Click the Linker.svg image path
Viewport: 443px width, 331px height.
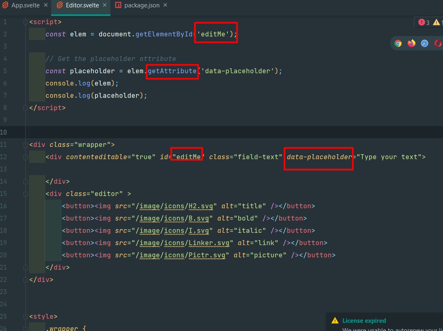[x=182, y=243]
